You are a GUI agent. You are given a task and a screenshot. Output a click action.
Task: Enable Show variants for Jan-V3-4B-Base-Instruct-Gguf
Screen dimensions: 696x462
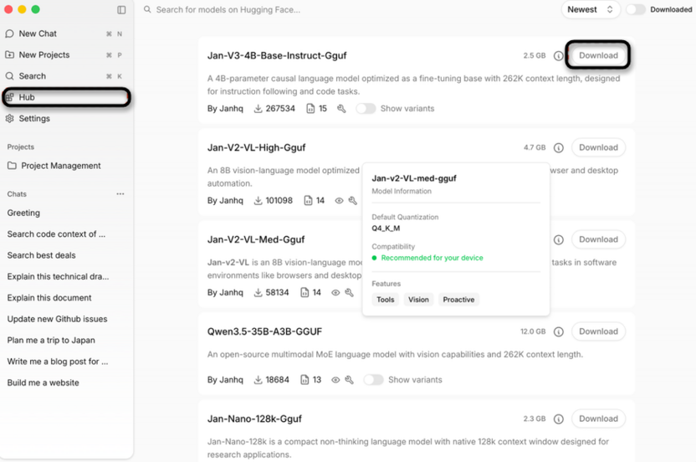pyautogui.click(x=366, y=109)
